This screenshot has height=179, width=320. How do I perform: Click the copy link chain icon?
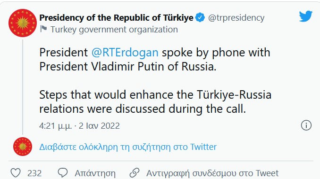click(x=135, y=173)
